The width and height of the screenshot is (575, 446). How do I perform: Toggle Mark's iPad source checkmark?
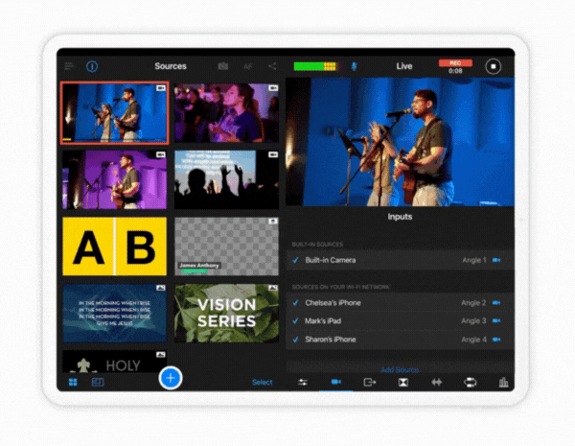coord(296,321)
